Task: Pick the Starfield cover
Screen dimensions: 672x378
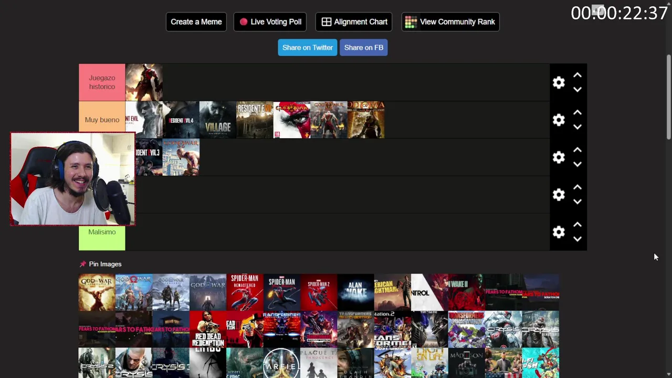Action: coord(281,363)
